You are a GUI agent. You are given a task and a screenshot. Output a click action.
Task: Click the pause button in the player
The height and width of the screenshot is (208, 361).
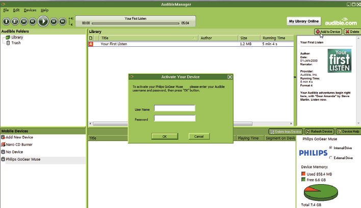(15, 21)
